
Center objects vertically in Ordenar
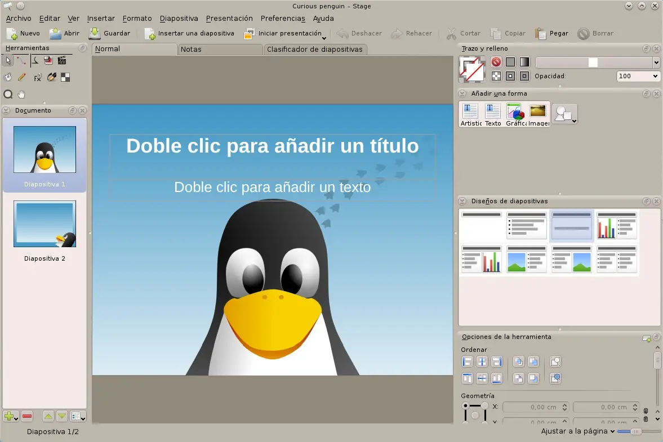click(482, 378)
